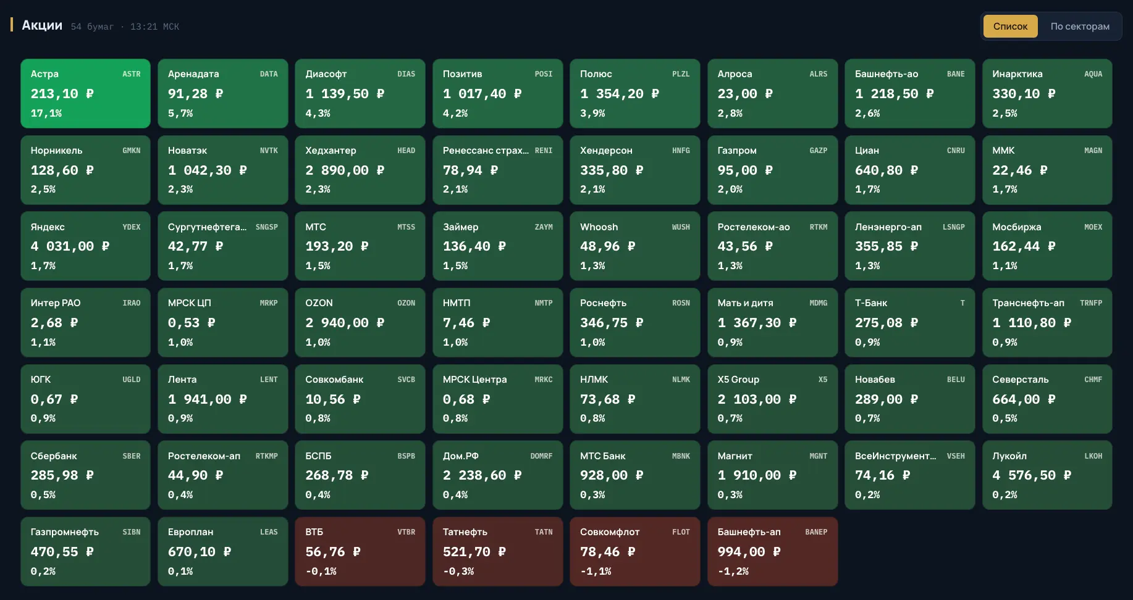Viewport: 1133px width, 600px height.
Task: Open the Новабев BELU card
Action: [x=910, y=399]
